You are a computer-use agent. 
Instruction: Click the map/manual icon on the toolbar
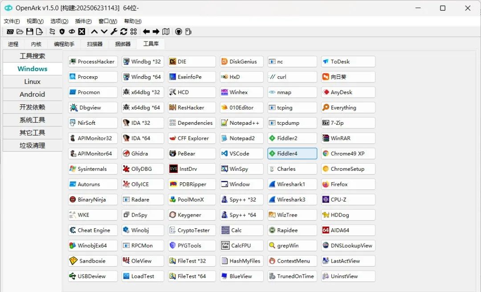pos(165,32)
